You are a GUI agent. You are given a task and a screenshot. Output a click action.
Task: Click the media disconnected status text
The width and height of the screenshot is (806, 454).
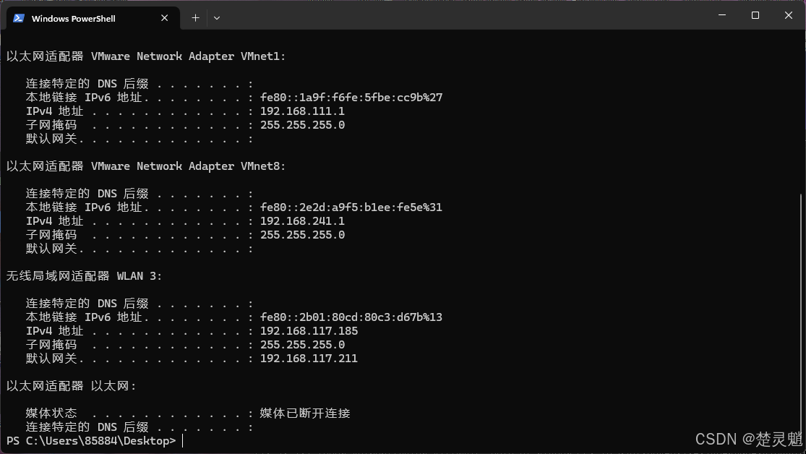coord(305,414)
